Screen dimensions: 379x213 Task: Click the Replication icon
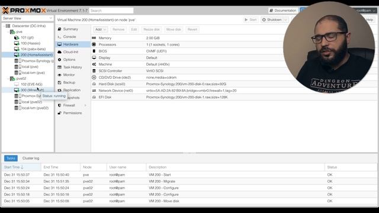click(59, 90)
